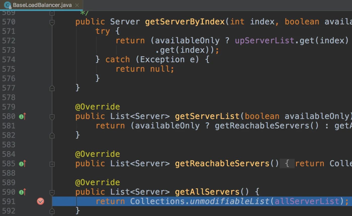Click the getAllServers method name on line 590

[207, 192]
